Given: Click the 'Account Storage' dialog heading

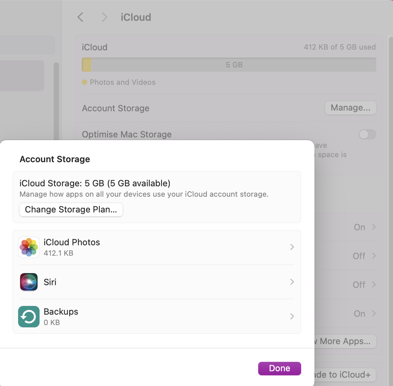Looking at the screenshot, I should [x=55, y=159].
